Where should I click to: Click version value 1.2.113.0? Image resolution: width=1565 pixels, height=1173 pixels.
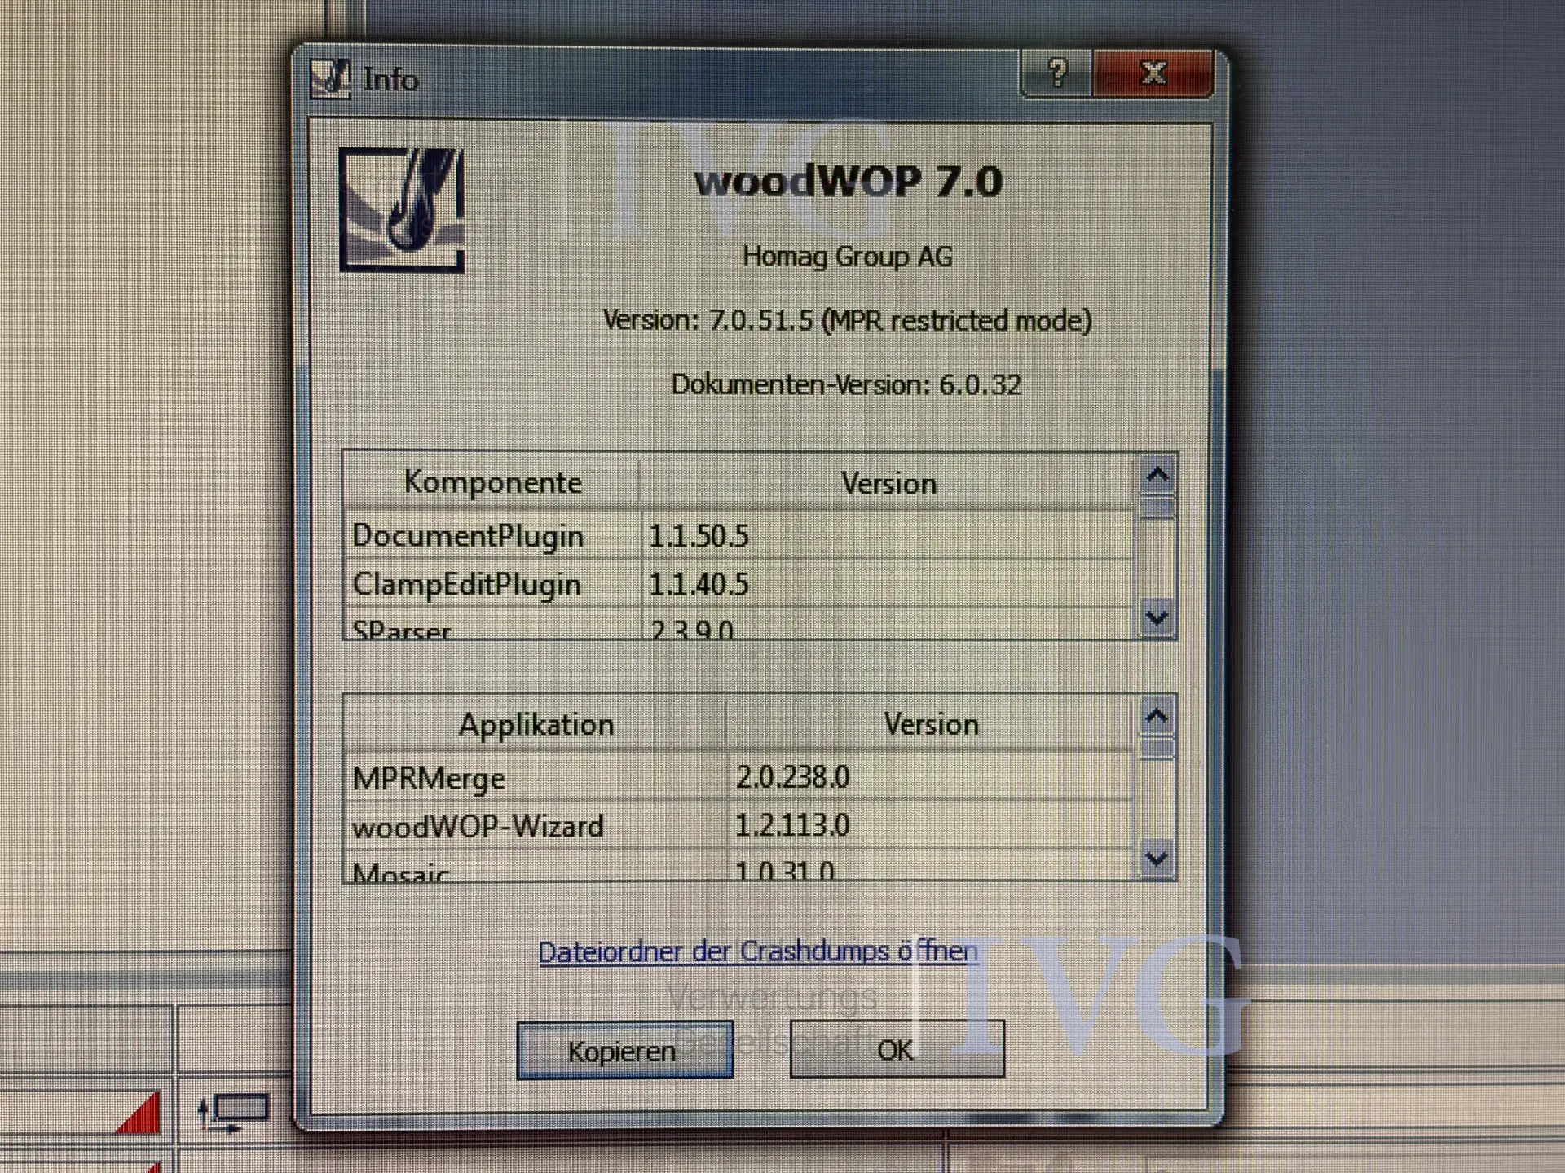[792, 825]
